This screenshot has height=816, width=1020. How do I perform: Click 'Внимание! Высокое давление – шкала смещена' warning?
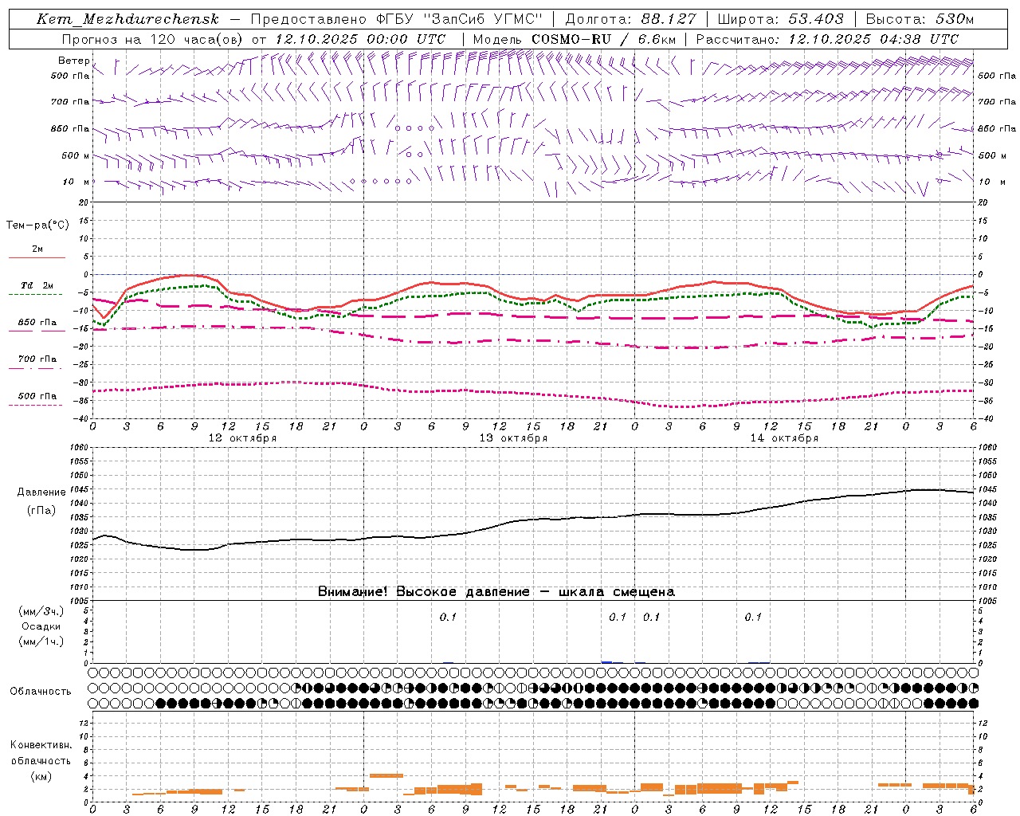point(496,592)
